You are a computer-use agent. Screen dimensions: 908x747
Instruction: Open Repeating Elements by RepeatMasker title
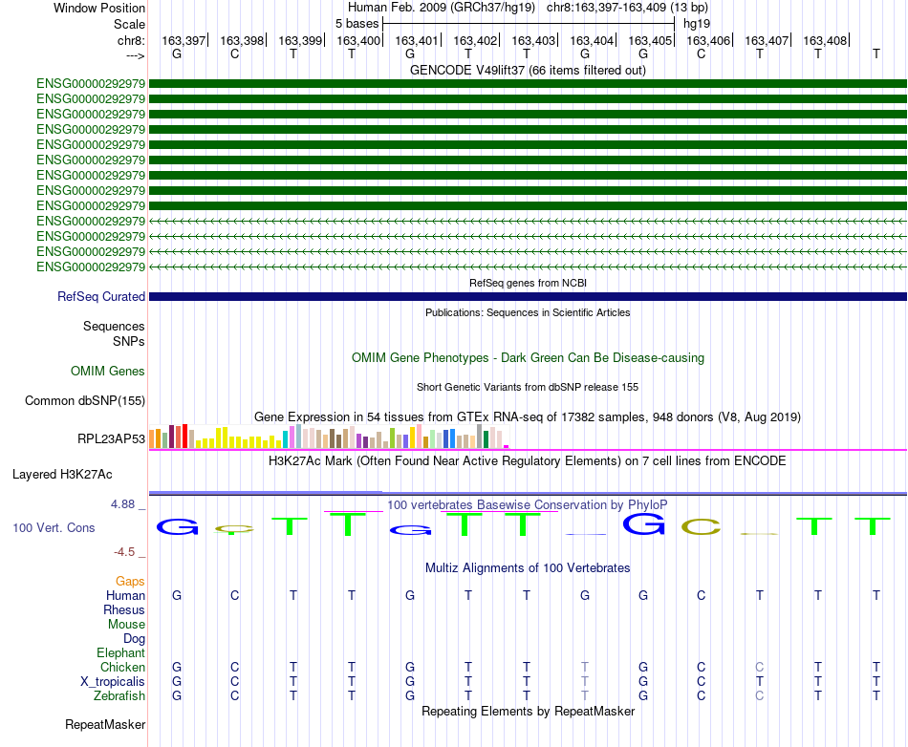528,711
